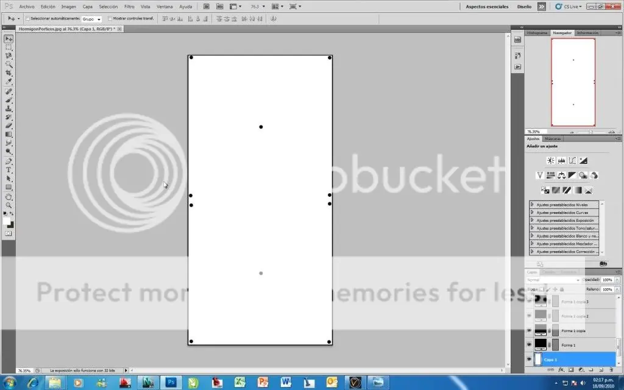The width and height of the screenshot is (624, 390).
Task: Add a Vibrance adjustment
Action: tap(540, 175)
